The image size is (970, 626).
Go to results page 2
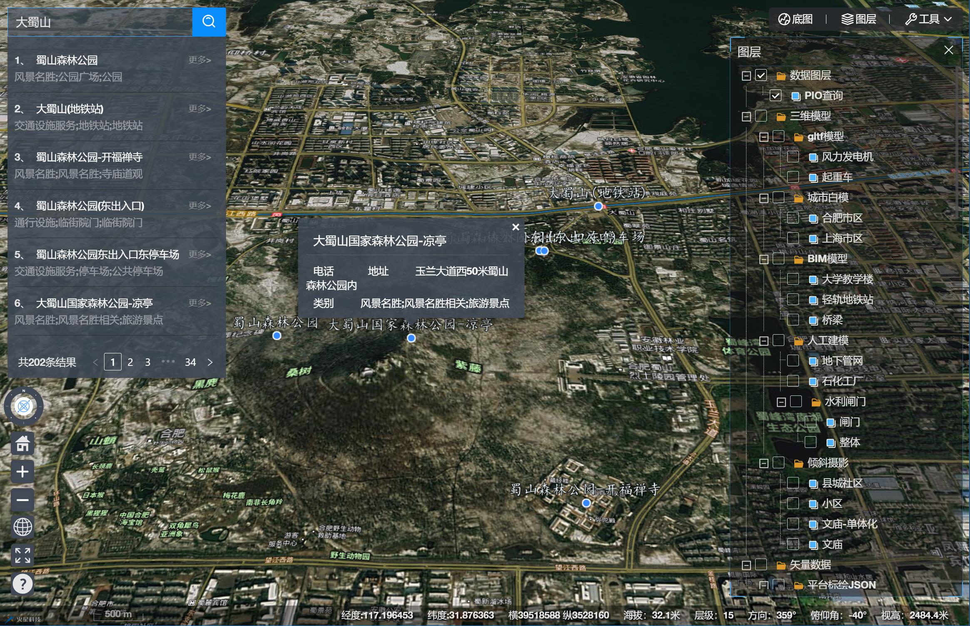130,362
